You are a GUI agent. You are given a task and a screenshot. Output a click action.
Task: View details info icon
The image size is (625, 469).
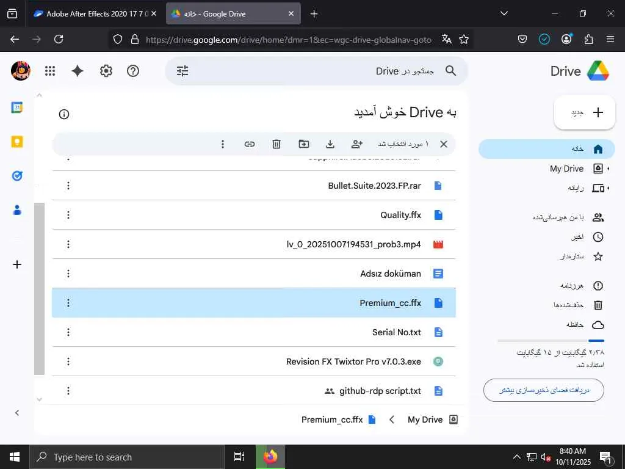tap(63, 114)
